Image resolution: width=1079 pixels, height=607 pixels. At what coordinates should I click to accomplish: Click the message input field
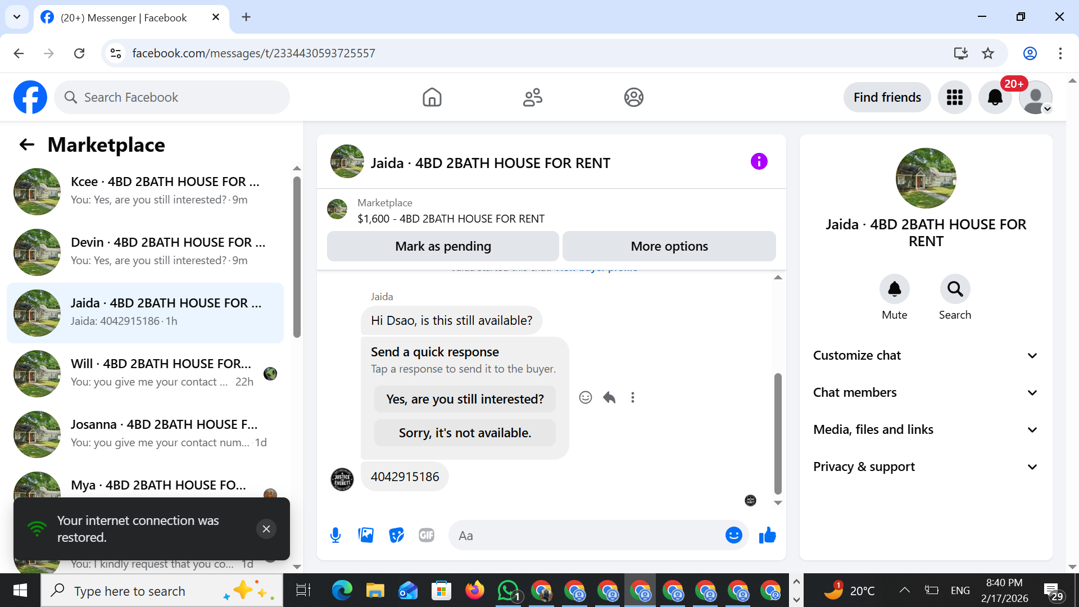point(584,536)
